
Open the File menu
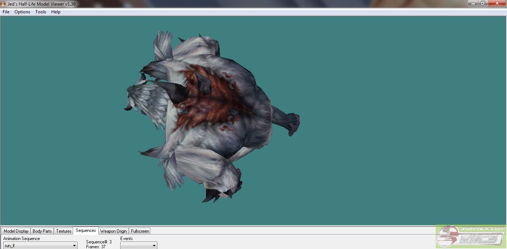point(6,12)
